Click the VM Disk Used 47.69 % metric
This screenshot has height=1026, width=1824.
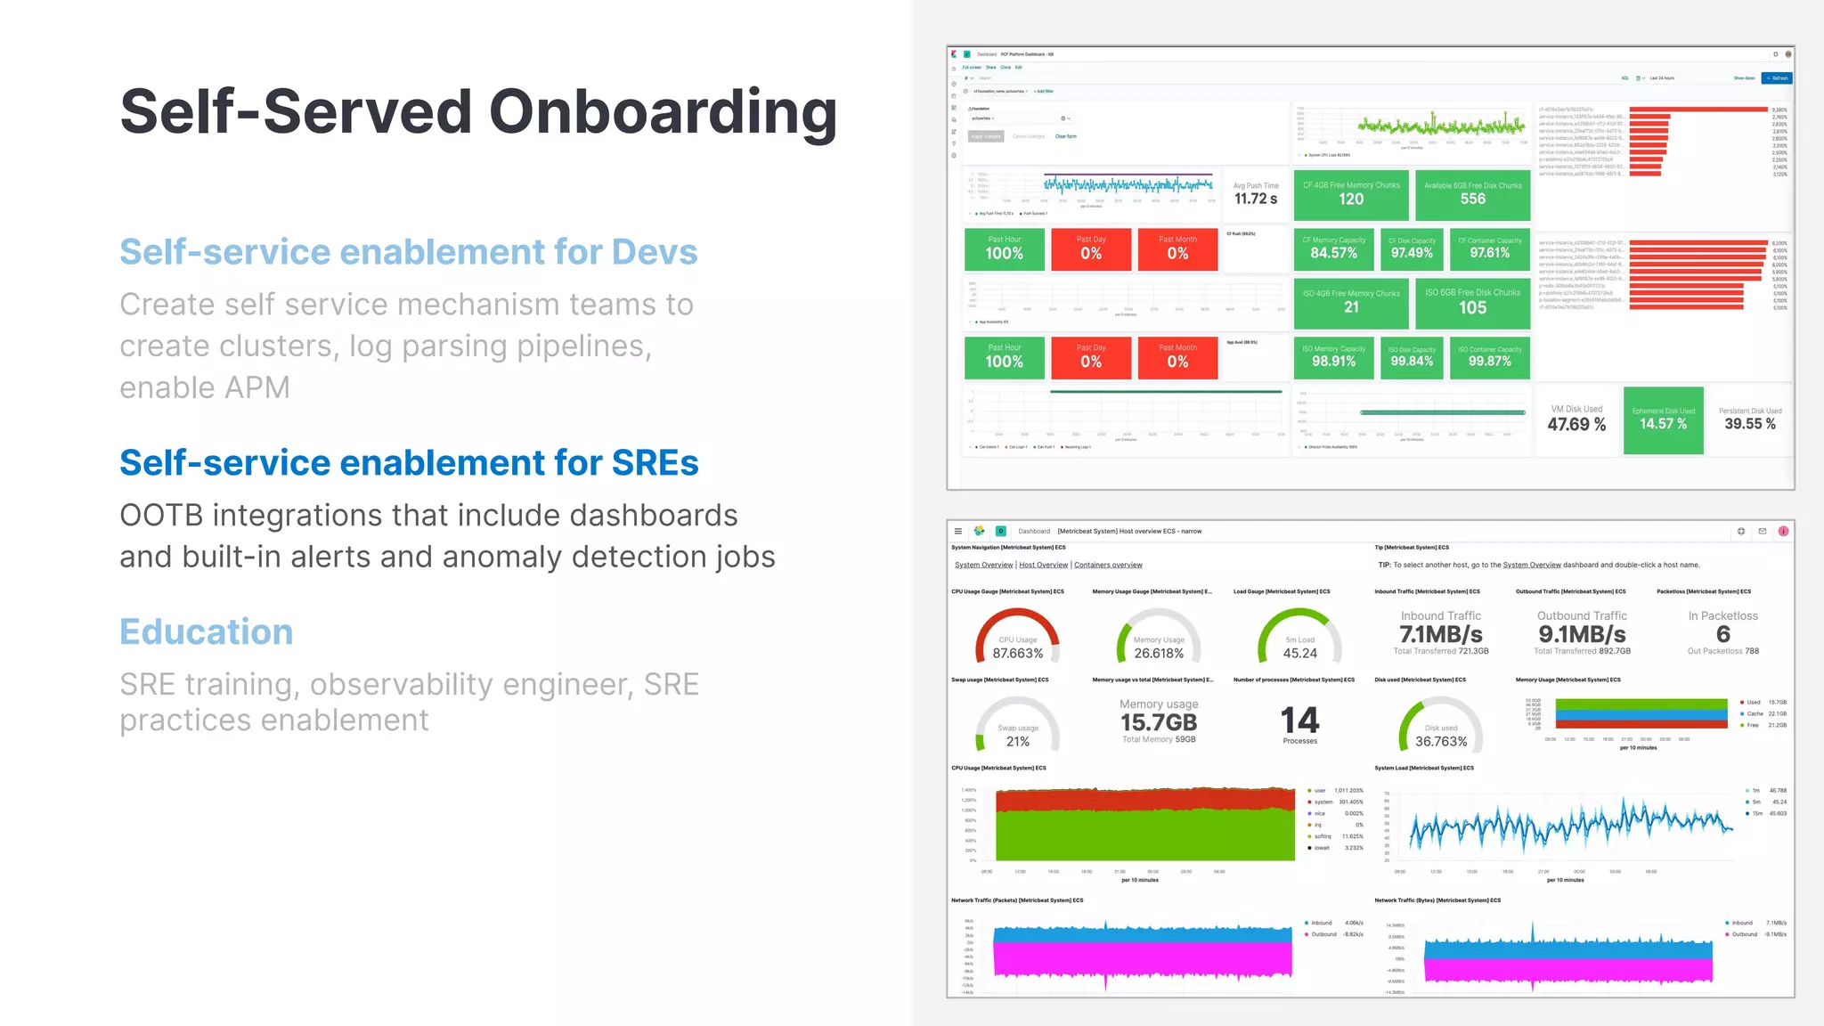coord(1576,419)
